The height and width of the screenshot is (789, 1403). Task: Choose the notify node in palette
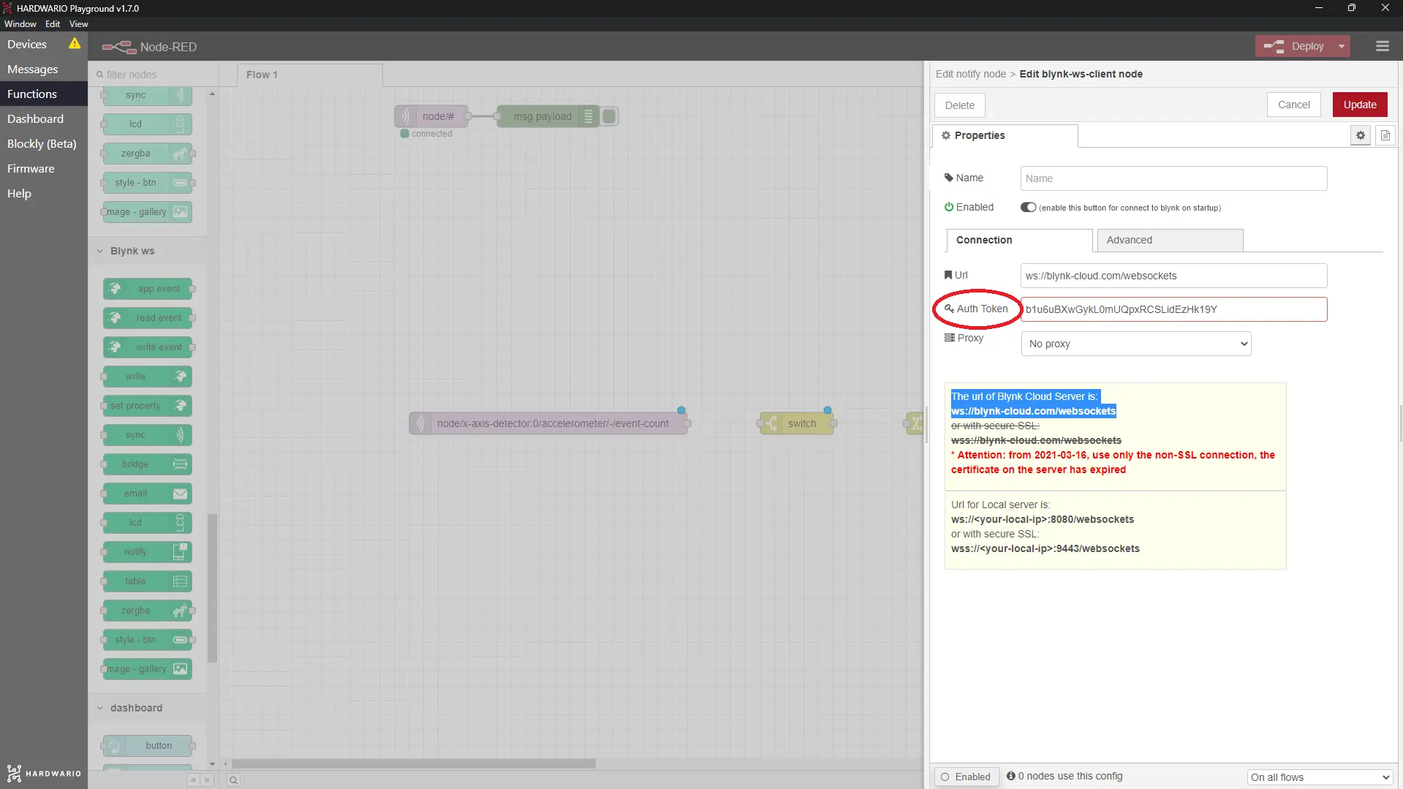(148, 552)
